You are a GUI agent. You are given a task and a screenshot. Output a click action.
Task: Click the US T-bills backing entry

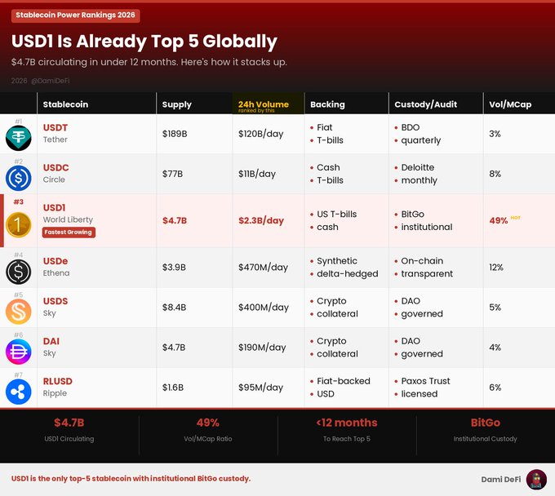click(336, 214)
